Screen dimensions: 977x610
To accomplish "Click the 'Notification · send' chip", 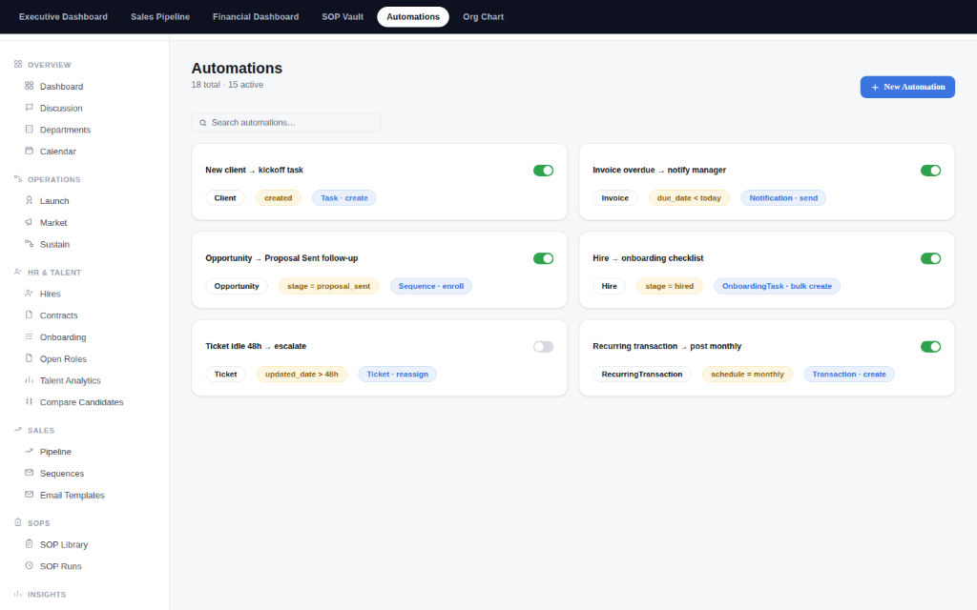I will (783, 198).
